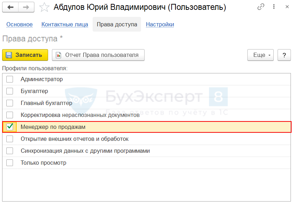Select Синхронизация данных с другими программами row

click(85, 151)
